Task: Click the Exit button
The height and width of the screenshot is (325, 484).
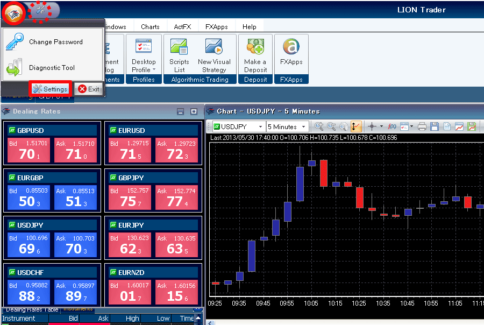Action: 89,89
